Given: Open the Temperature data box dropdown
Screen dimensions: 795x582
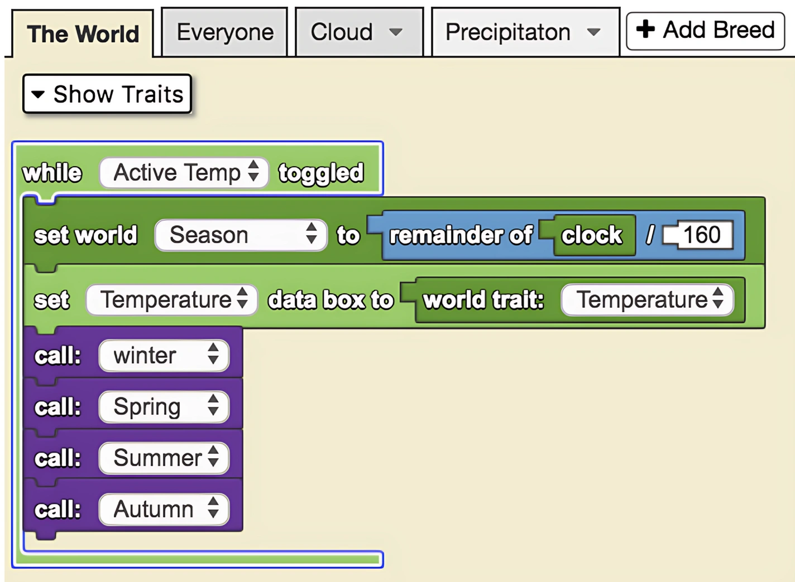Looking at the screenshot, I should coord(171,300).
